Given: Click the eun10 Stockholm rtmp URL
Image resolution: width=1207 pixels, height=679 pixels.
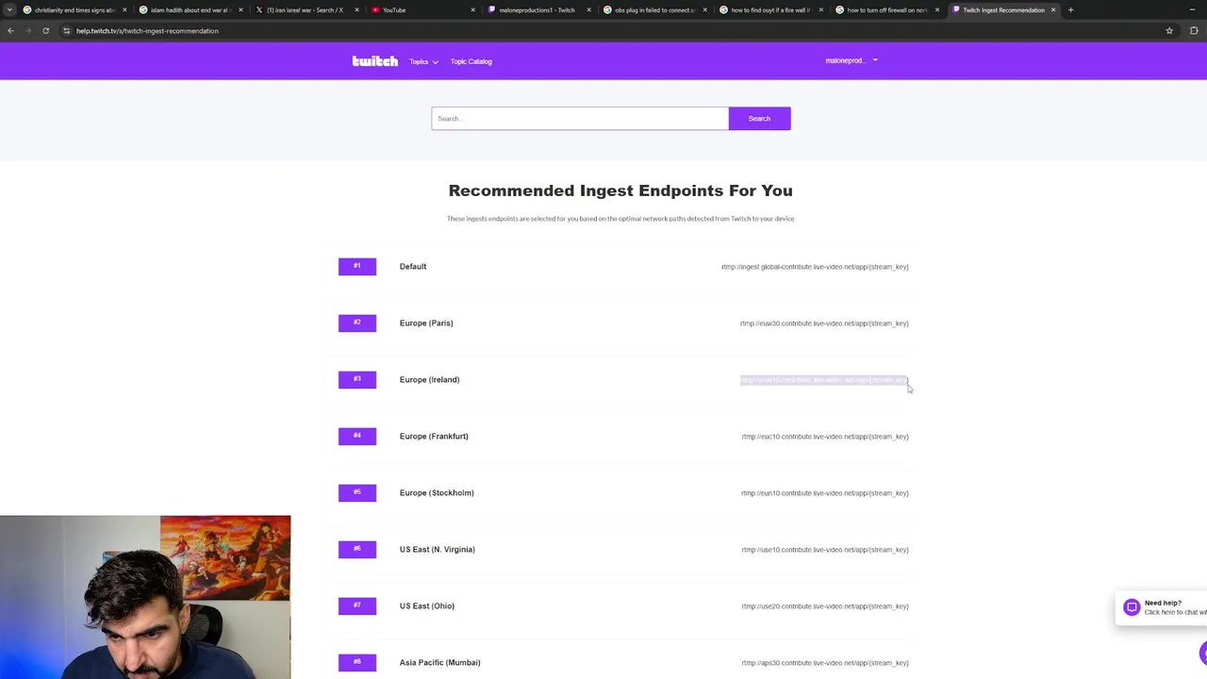Looking at the screenshot, I should point(825,493).
